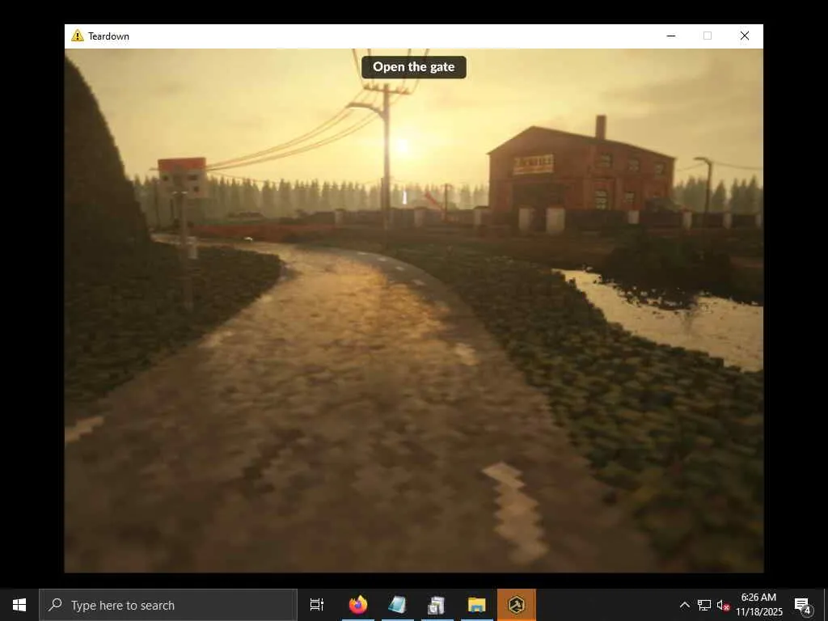Launch Firefox from the taskbar
The height and width of the screenshot is (621, 828).
click(358, 605)
